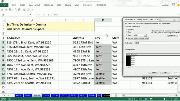Click the table grid icon in Quick Access toolbar
This screenshot has height=101, width=180.
[24, 10]
